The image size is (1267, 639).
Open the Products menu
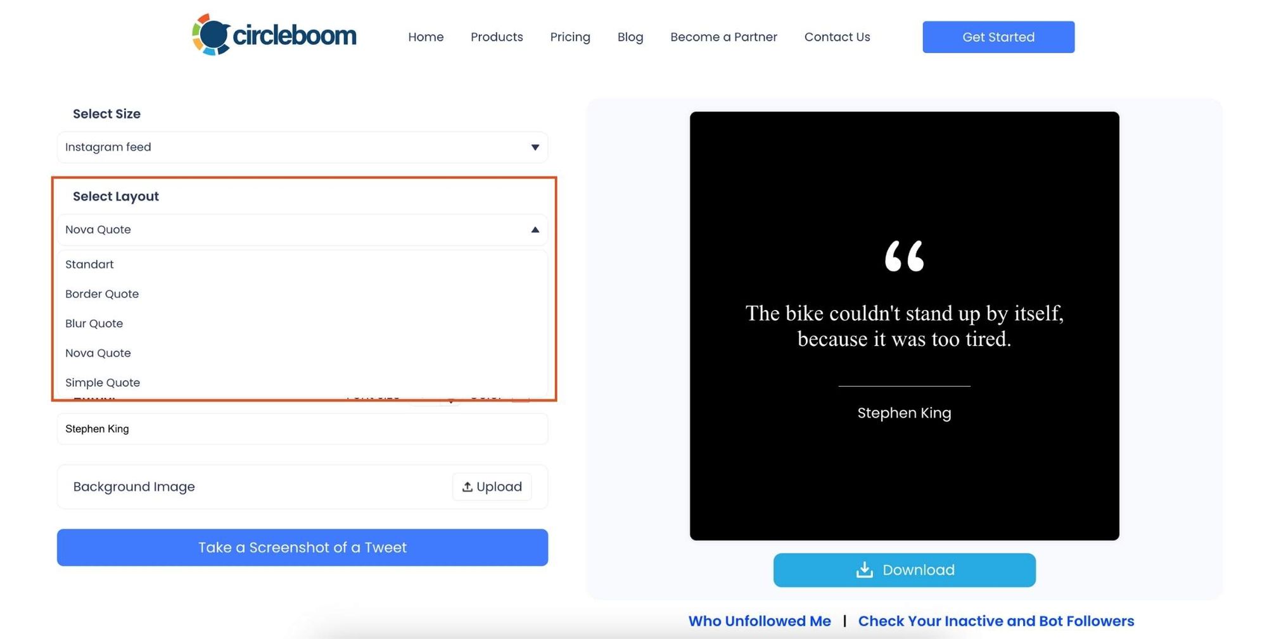click(x=497, y=37)
